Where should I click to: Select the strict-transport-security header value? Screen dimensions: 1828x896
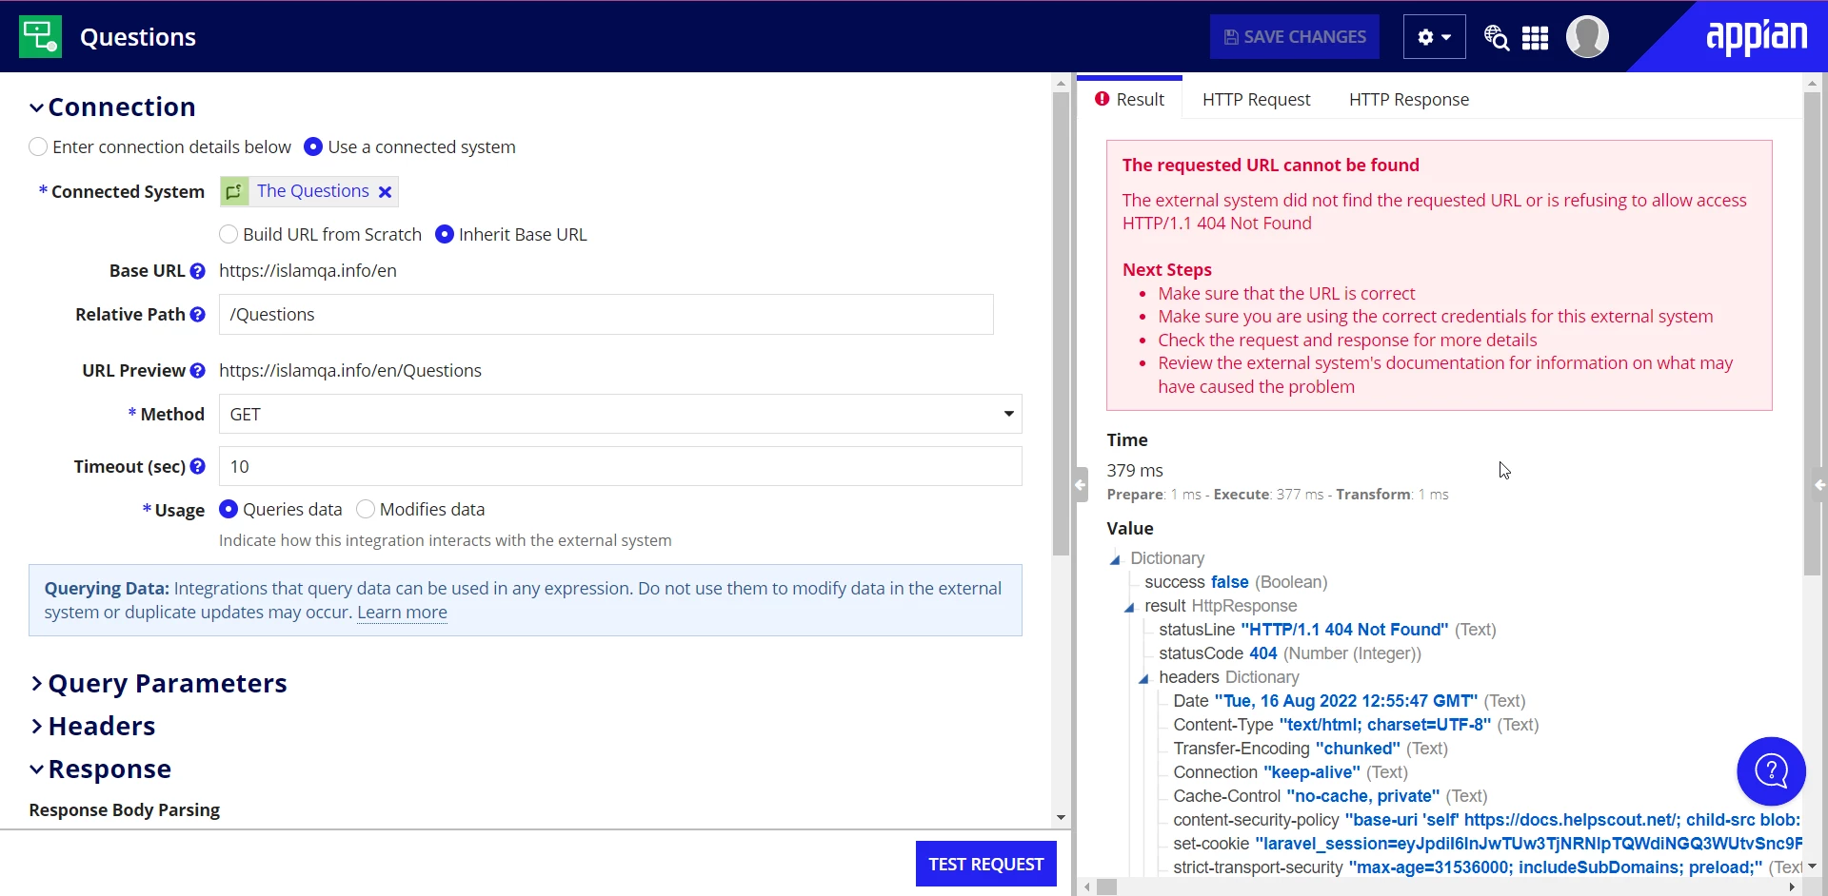1556,867
